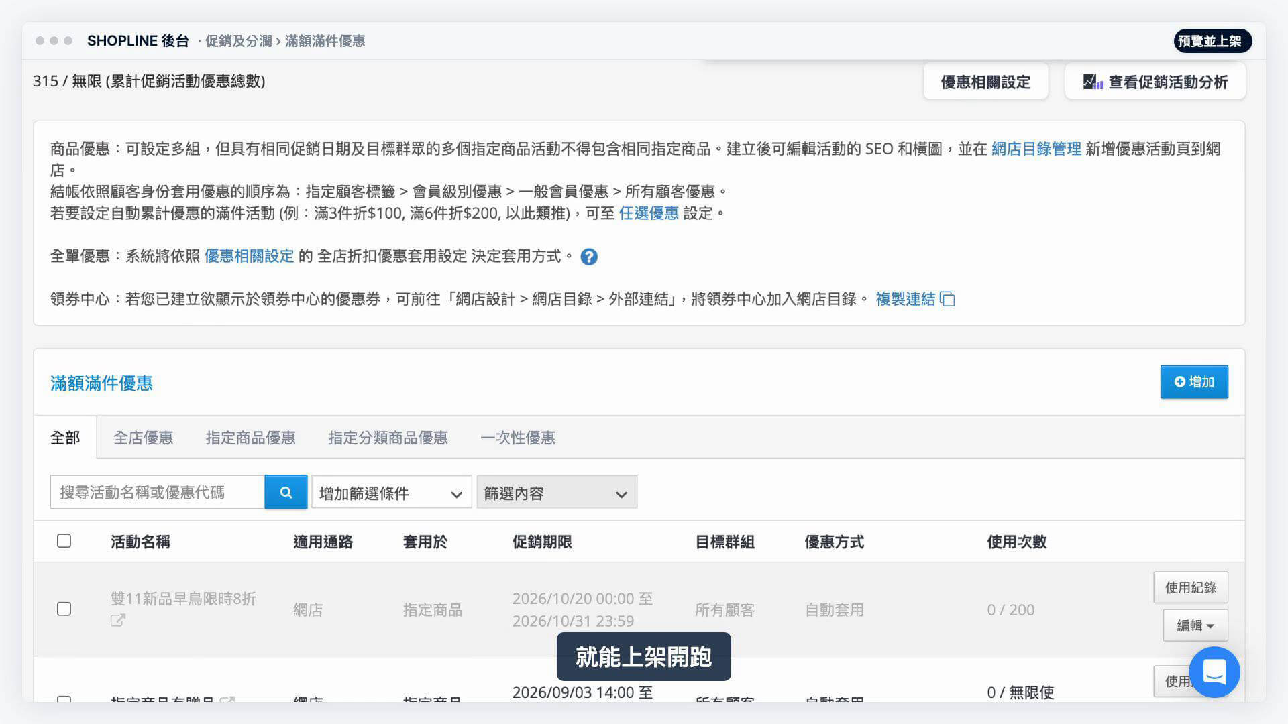Screen dimensions: 1288x724
Task: Click the 套用於 column header
Action: (425, 542)
